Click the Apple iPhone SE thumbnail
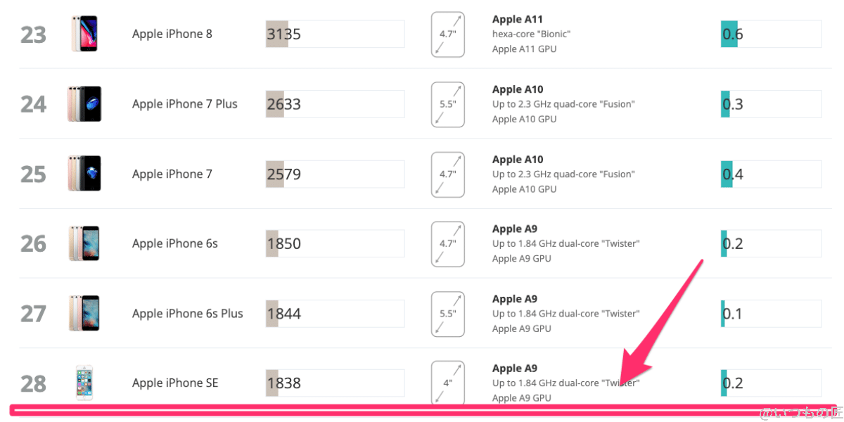The image size is (844, 422). click(x=84, y=383)
